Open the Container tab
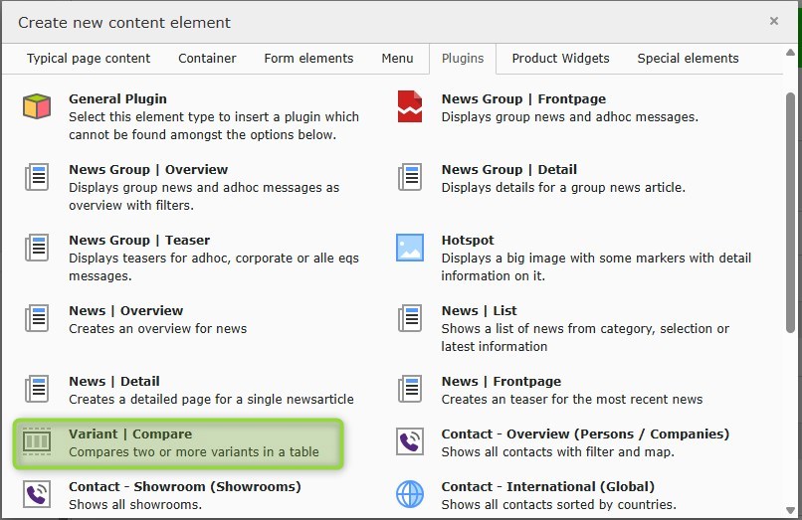Screen dimensions: 802x520 pyautogui.click(x=207, y=59)
